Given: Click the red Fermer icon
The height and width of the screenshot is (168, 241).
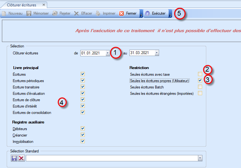Looking at the screenshot, I should click(x=121, y=13).
